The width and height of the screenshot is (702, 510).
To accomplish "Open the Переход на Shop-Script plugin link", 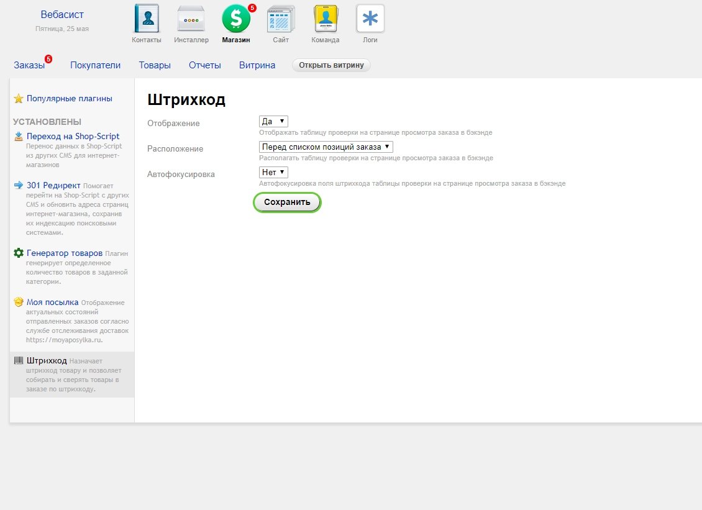I will pos(73,136).
